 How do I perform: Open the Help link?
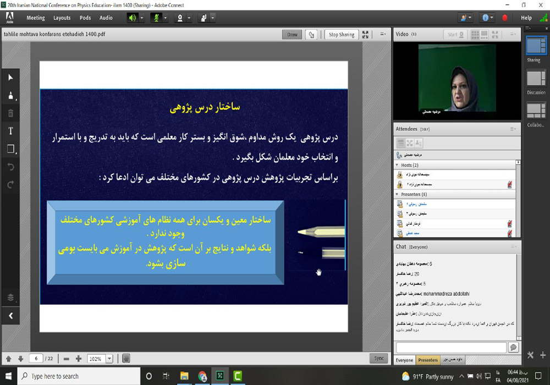tap(526, 18)
